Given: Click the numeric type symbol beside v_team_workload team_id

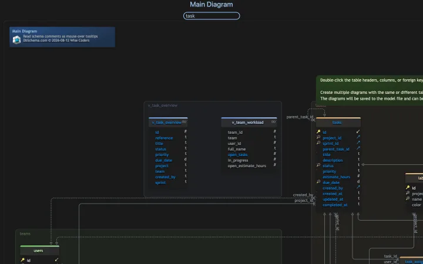Looking at the screenshot, I should [x=274, y=131].
